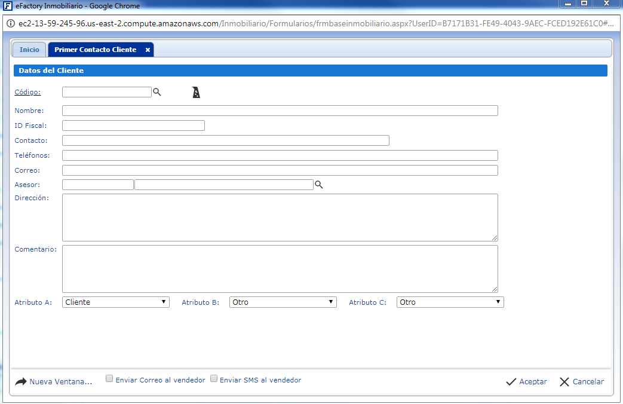Image resolution: width=623 pixels, height=404 pixels.
Task: Click the road-shaped icon beside Código search
Action: point(197,92)
